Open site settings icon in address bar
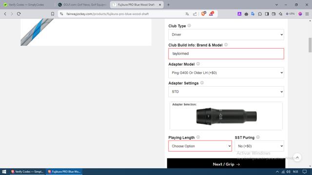 [x=61, y=14]
